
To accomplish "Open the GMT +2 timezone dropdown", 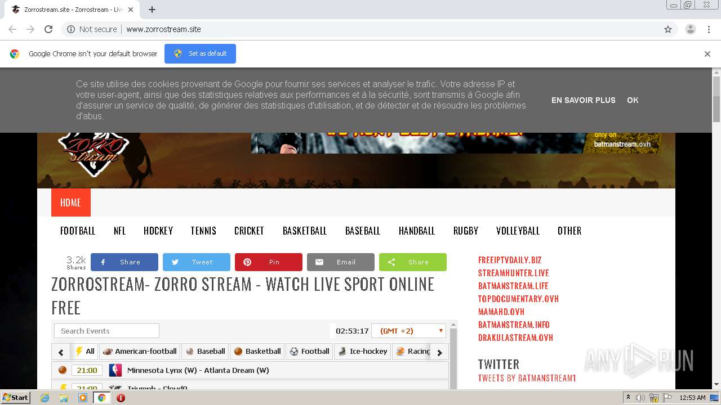I will [409, 331].
